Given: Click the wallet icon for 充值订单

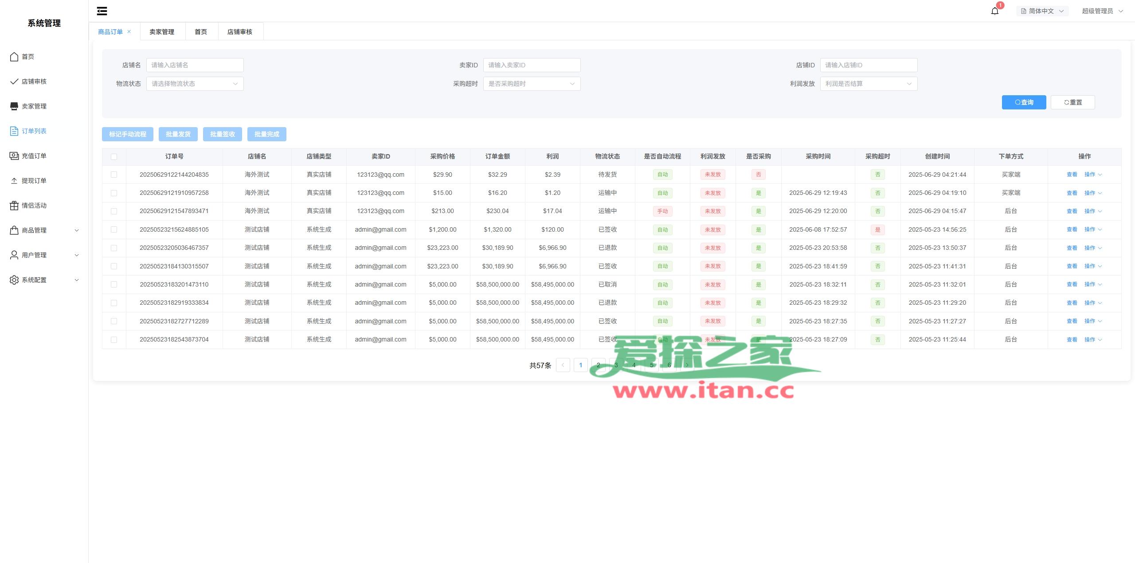Looking at the screenshot, I should (14, 156).
